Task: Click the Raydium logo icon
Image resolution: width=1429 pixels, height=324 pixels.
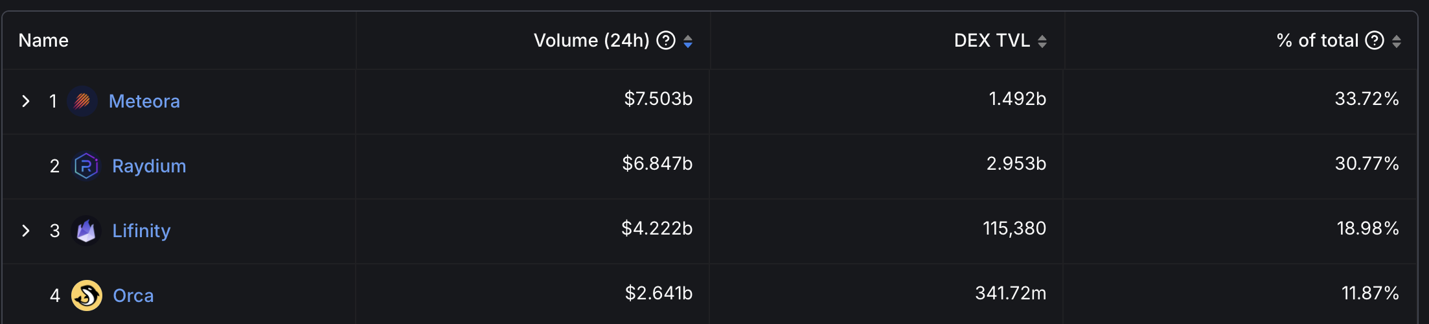Action: (x=86, y=166)
